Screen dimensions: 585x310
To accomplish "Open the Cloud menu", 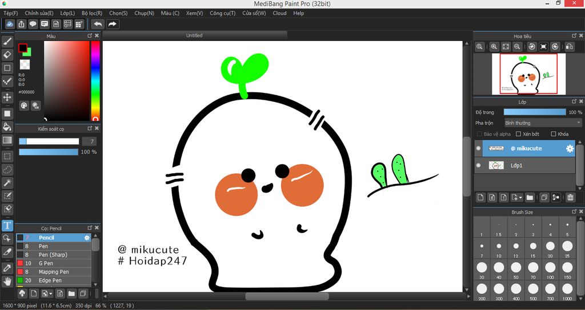I will (x=279, y=13).
